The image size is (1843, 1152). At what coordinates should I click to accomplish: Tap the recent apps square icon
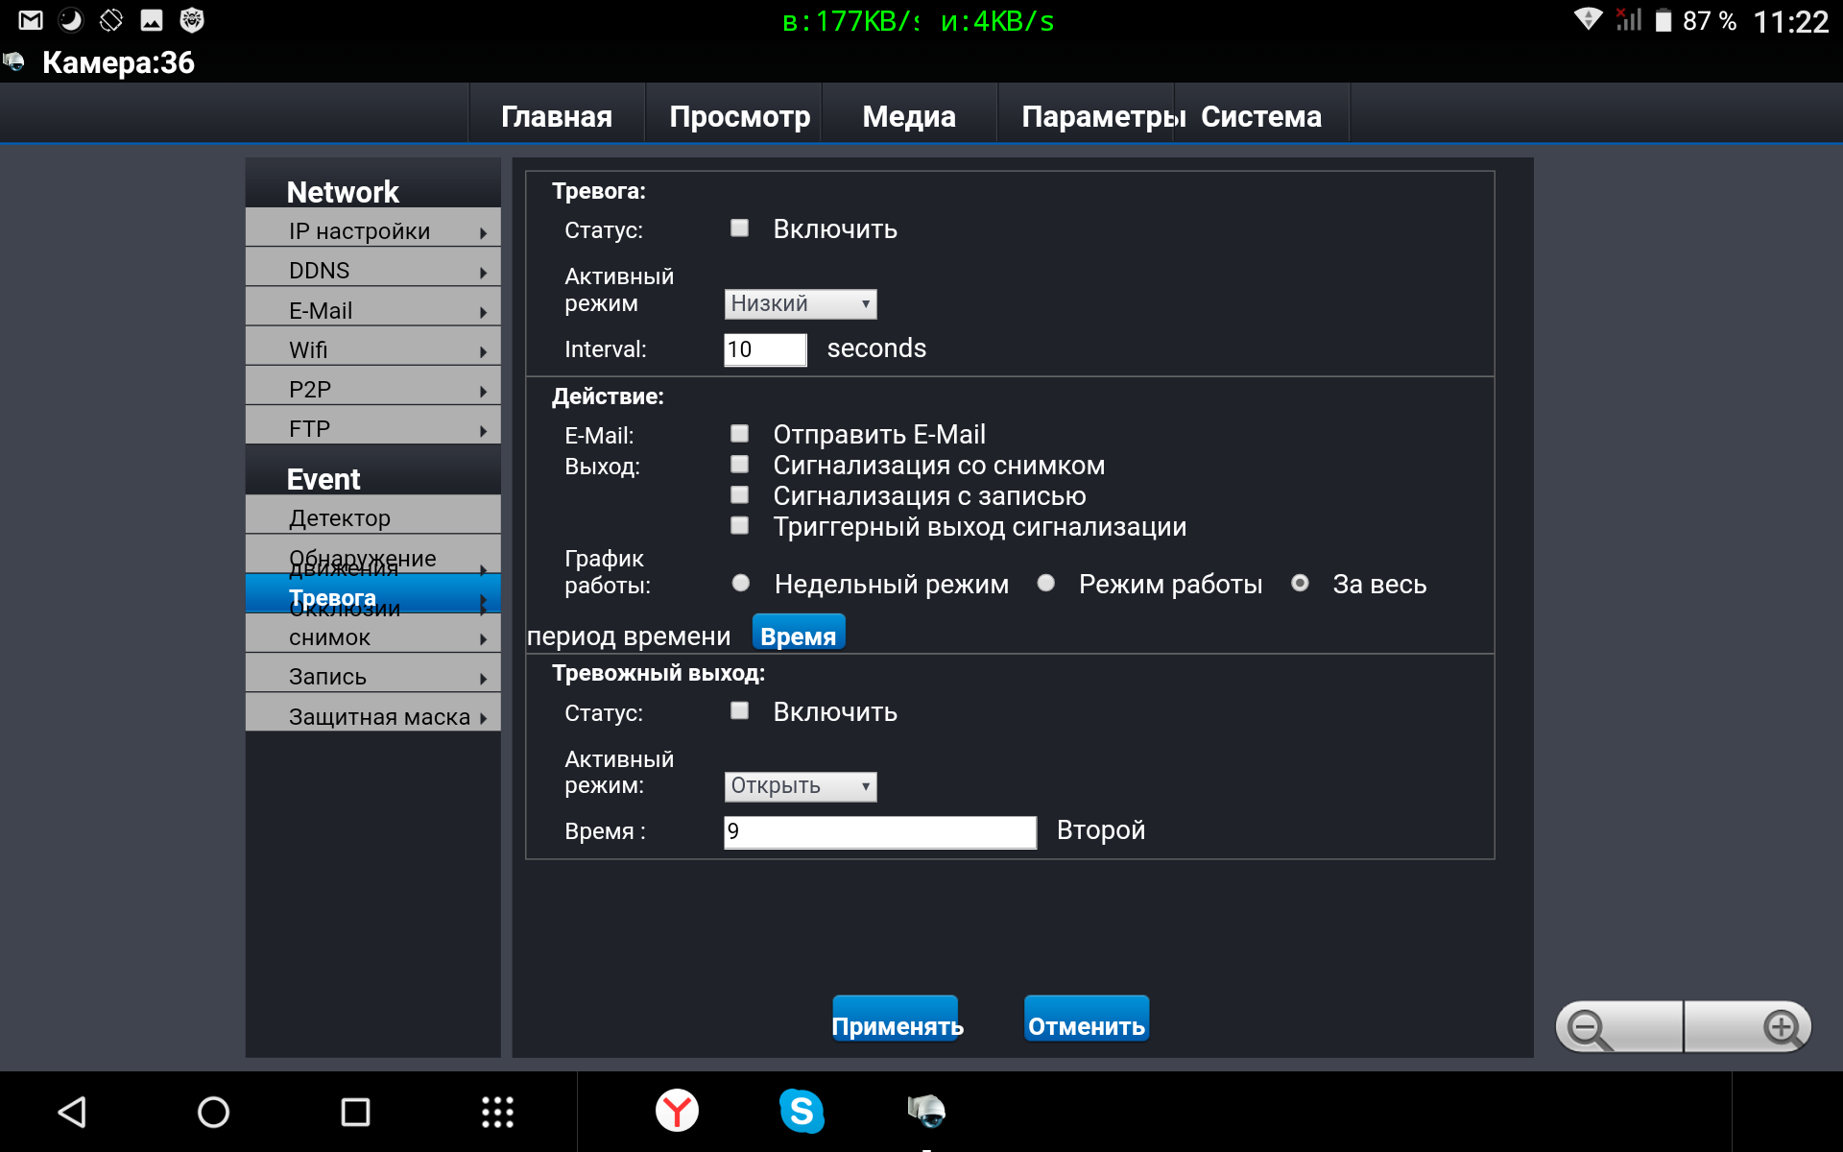coord(355,1112)
